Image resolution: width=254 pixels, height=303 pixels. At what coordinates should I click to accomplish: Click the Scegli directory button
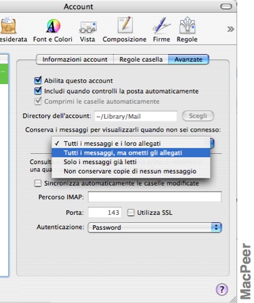tap(198, 116)
